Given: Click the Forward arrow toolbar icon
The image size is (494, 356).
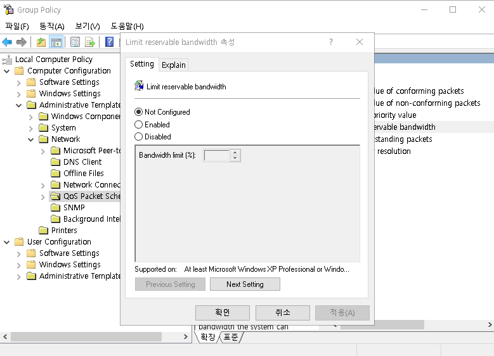Looking at the screenshot, I should (22, 42).
